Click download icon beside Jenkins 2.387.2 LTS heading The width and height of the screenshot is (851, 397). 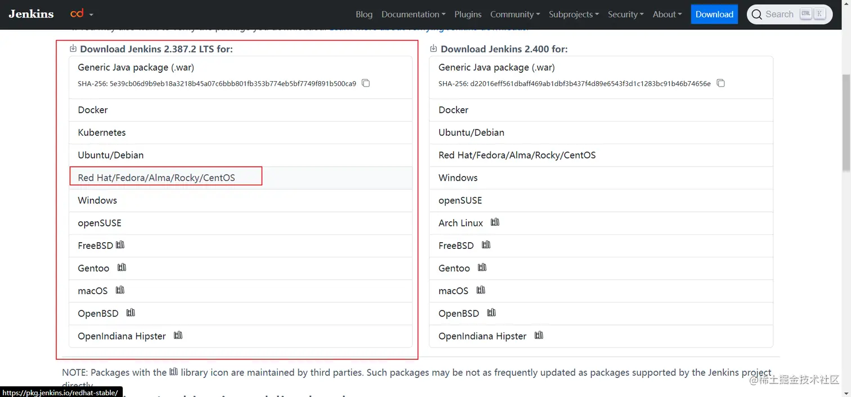coord(73,48)
